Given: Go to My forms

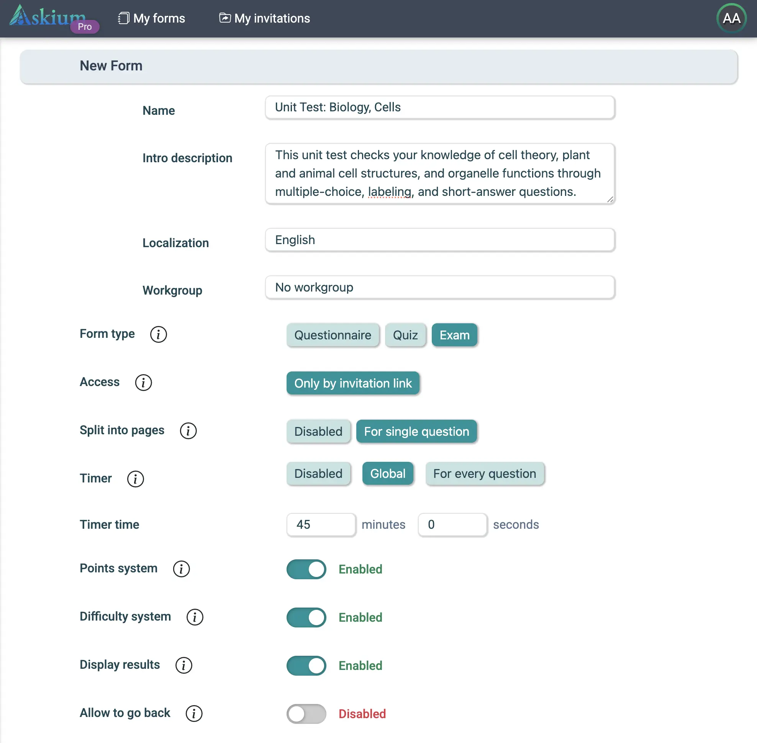Looking at the screenshot, I should pos(152,18).
